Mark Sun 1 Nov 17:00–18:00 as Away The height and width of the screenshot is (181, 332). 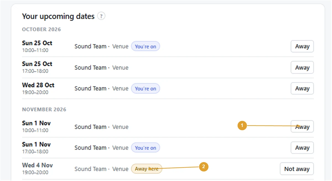coord(302,148)
